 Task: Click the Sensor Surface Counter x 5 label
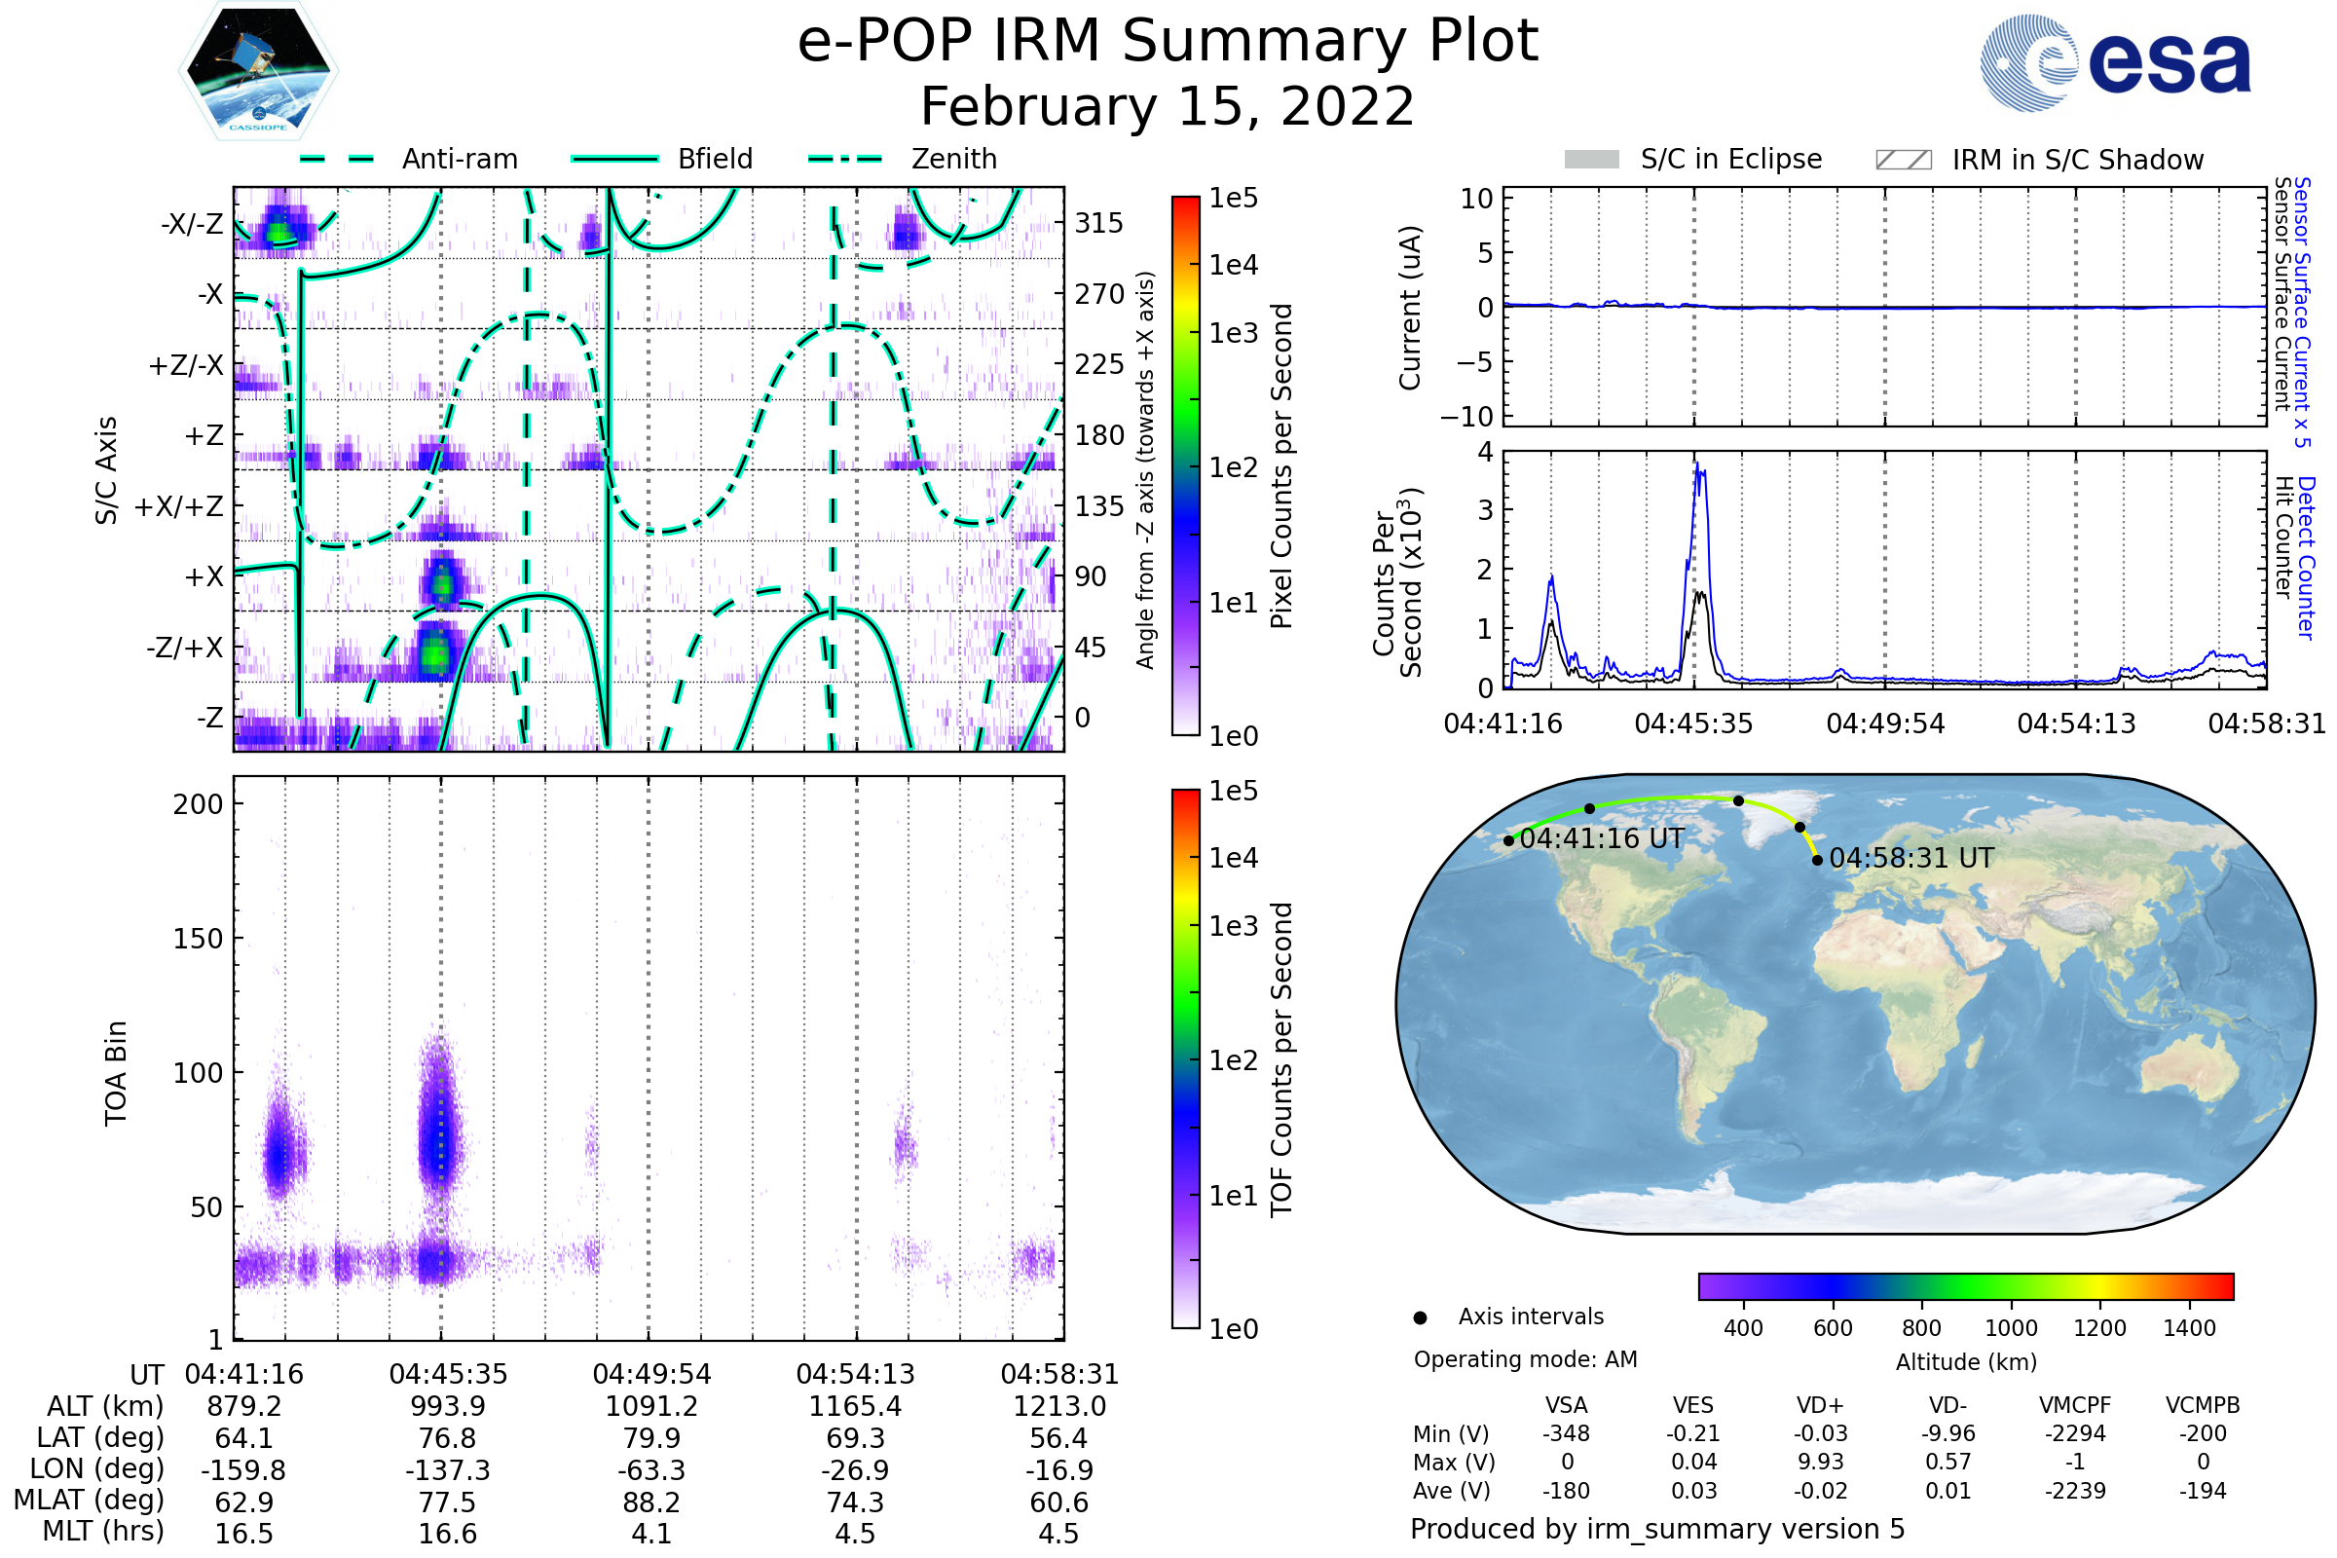click(2301, 312)
